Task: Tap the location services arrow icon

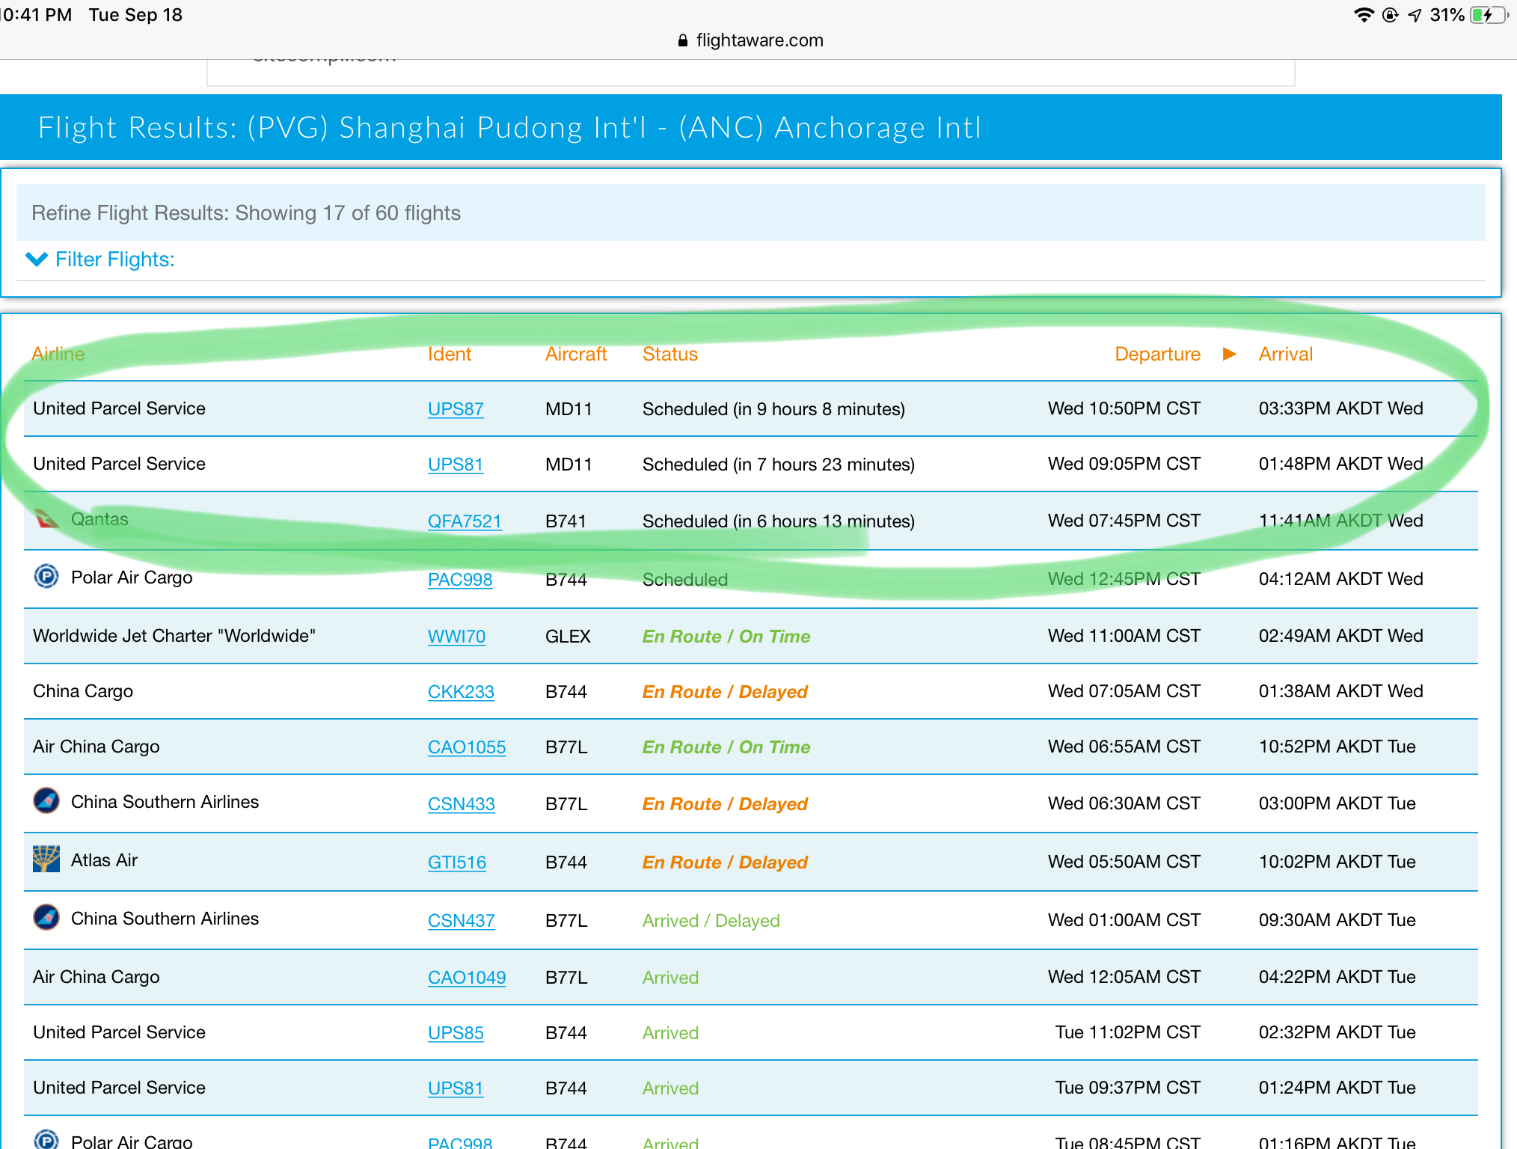Action: tap(1414, 15)
